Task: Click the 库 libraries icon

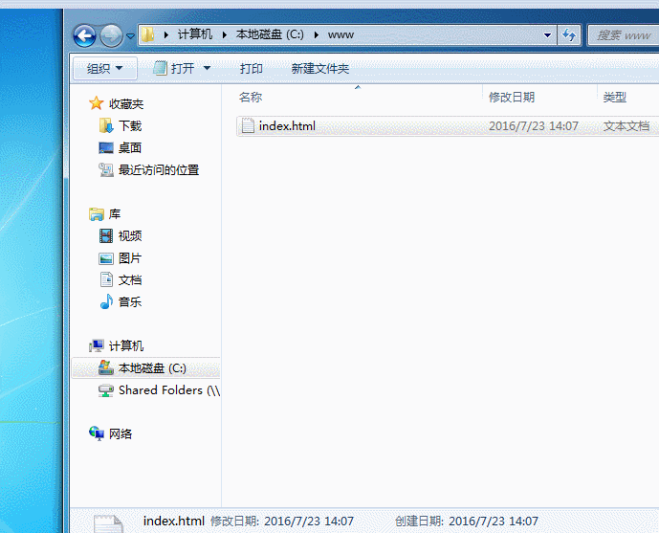Action: 97,214
